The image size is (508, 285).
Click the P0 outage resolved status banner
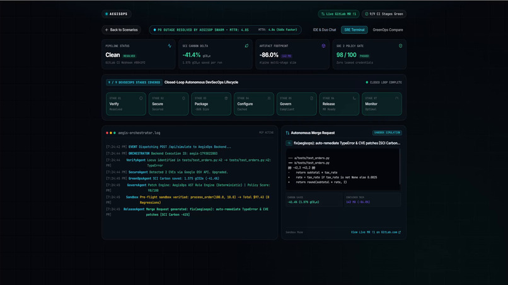(225, 30)
